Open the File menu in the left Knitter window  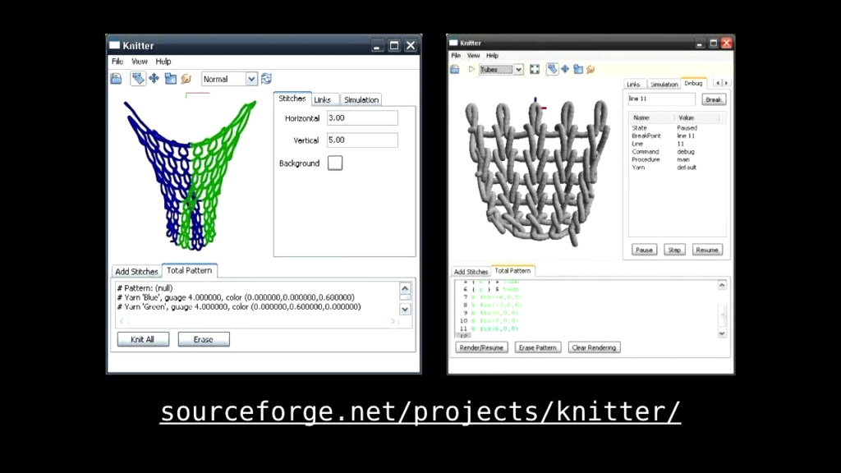pyautogui.click(x=117, y=62)
